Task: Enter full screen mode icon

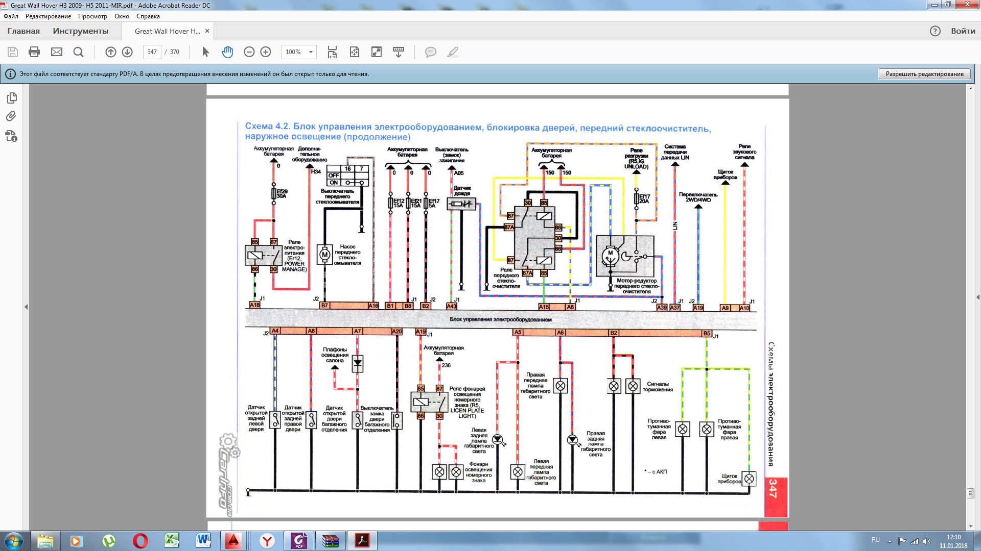Action: tap(377, 52)
